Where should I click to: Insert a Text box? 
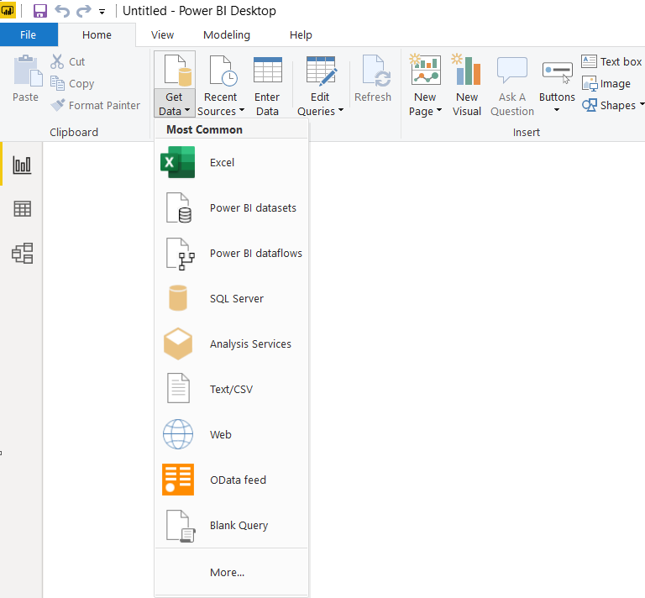(611, 61)
